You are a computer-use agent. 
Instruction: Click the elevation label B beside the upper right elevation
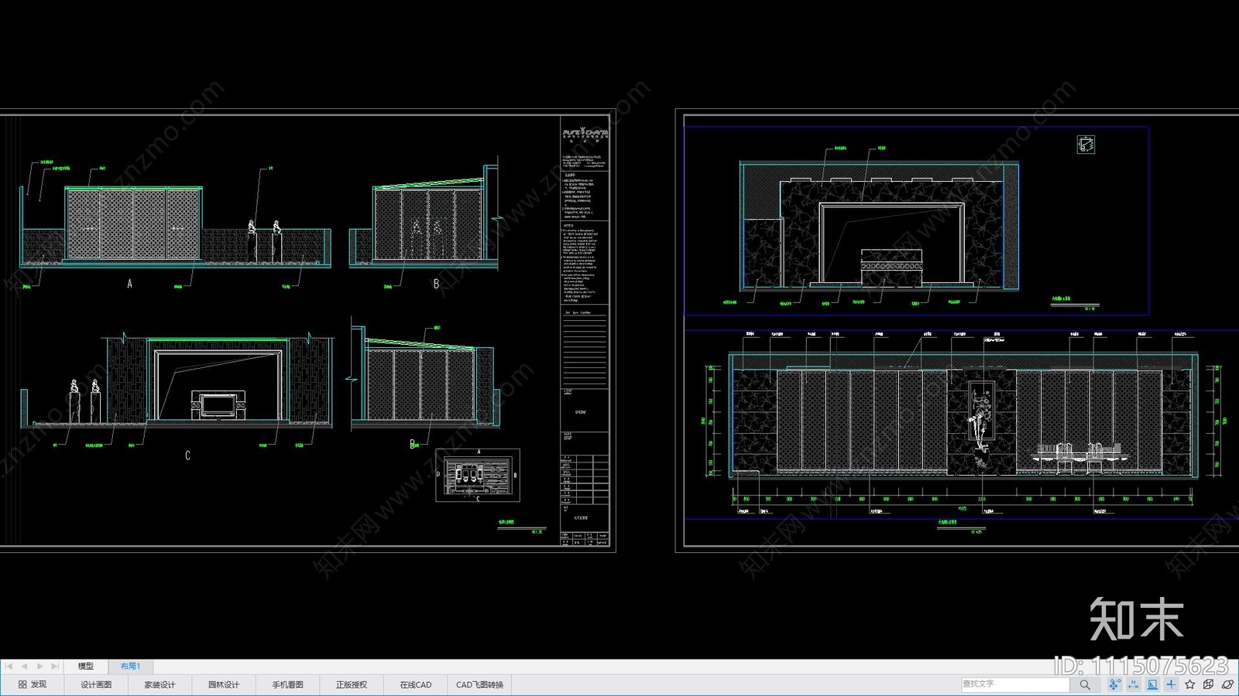click(436, 284)
